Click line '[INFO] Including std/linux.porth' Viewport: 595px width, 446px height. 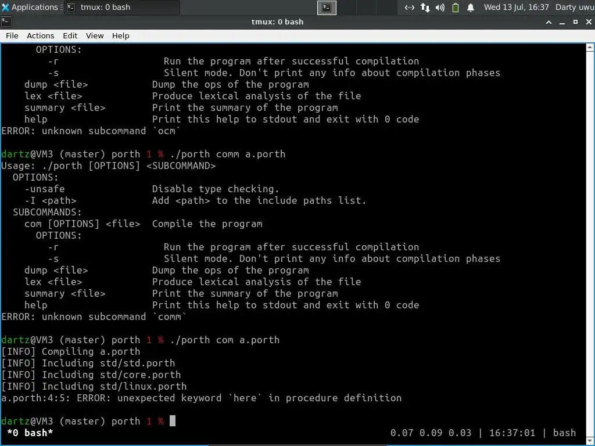point(94,386)
